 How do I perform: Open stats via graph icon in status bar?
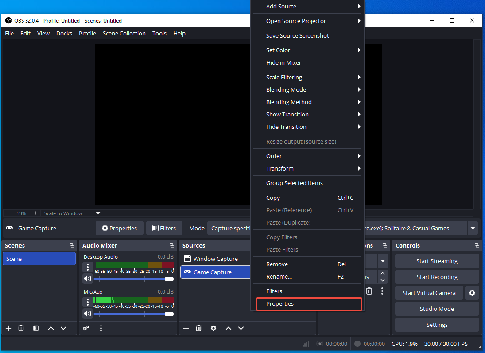306,344
